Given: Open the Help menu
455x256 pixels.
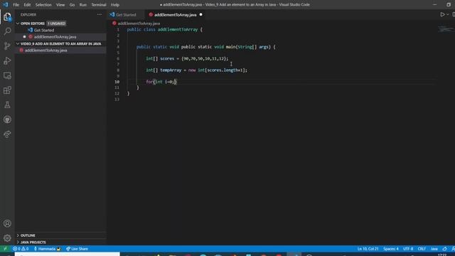Looking at the screenshot, I should coord(115,5).
